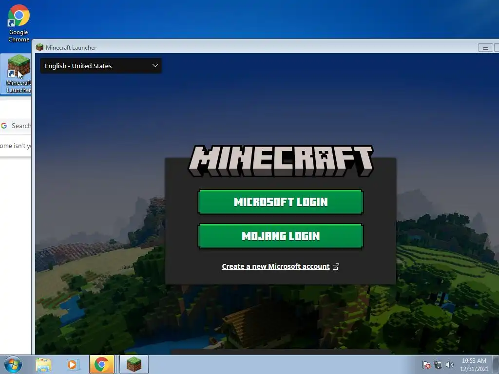Viewport: 499px width, 374px height.
Task: Open the language dropdown showing English - United States
Action: [x=100, y=66]
